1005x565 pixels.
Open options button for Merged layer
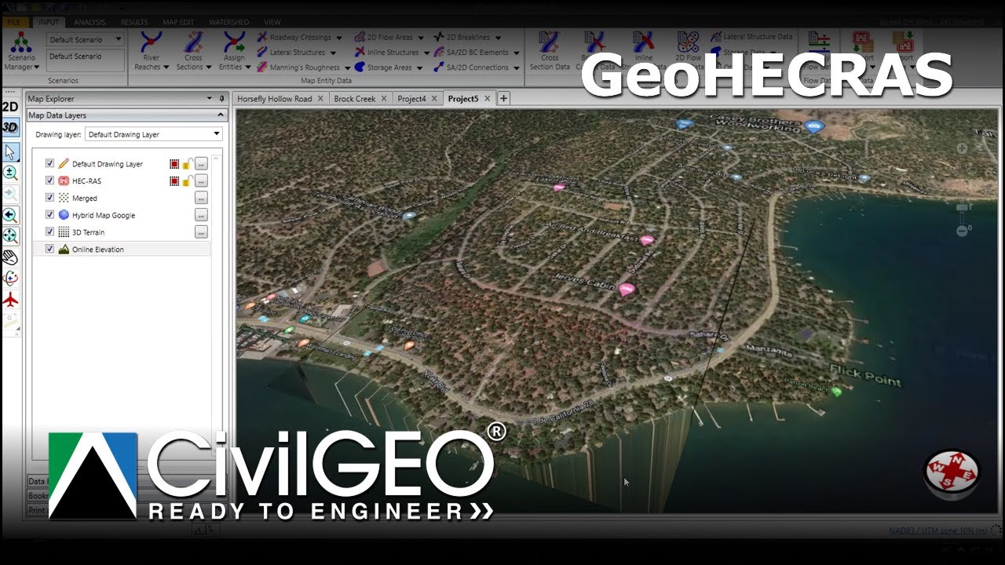201,198
